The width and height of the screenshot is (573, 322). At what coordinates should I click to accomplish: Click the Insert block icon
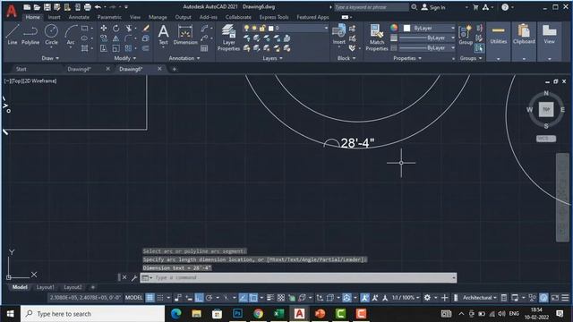coord(338,35)
